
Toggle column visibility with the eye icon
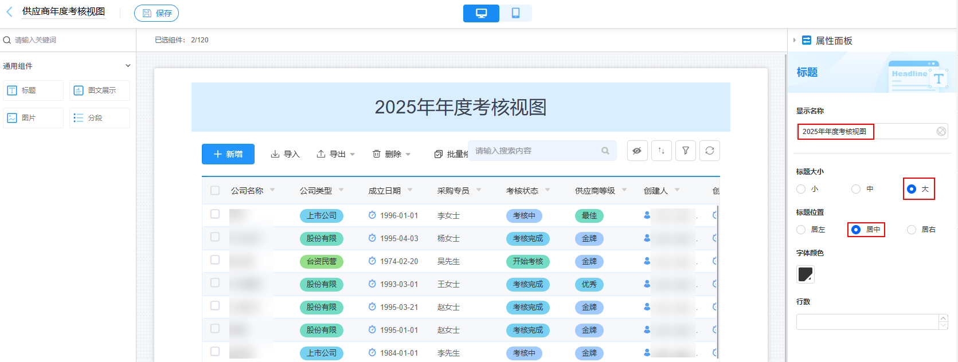[x=637, y=151]
